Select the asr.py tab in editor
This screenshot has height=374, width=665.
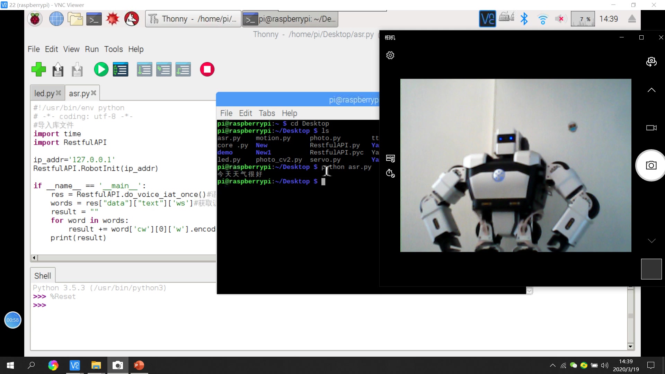(79, 93)
